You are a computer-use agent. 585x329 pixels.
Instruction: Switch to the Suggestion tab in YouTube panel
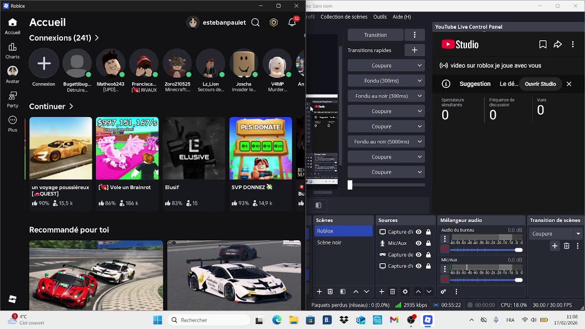click(475, 84)
